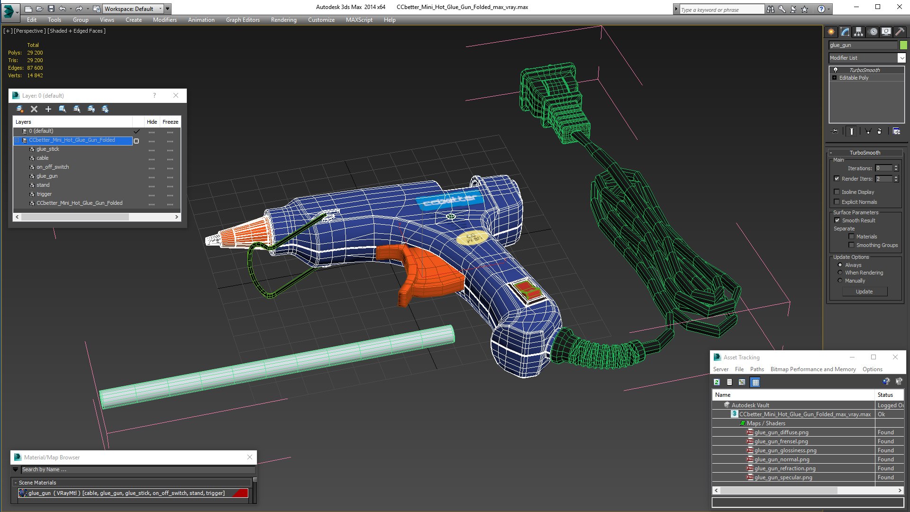Select the Manually update option
910x512 pixels.
click(x=840, y=281)
